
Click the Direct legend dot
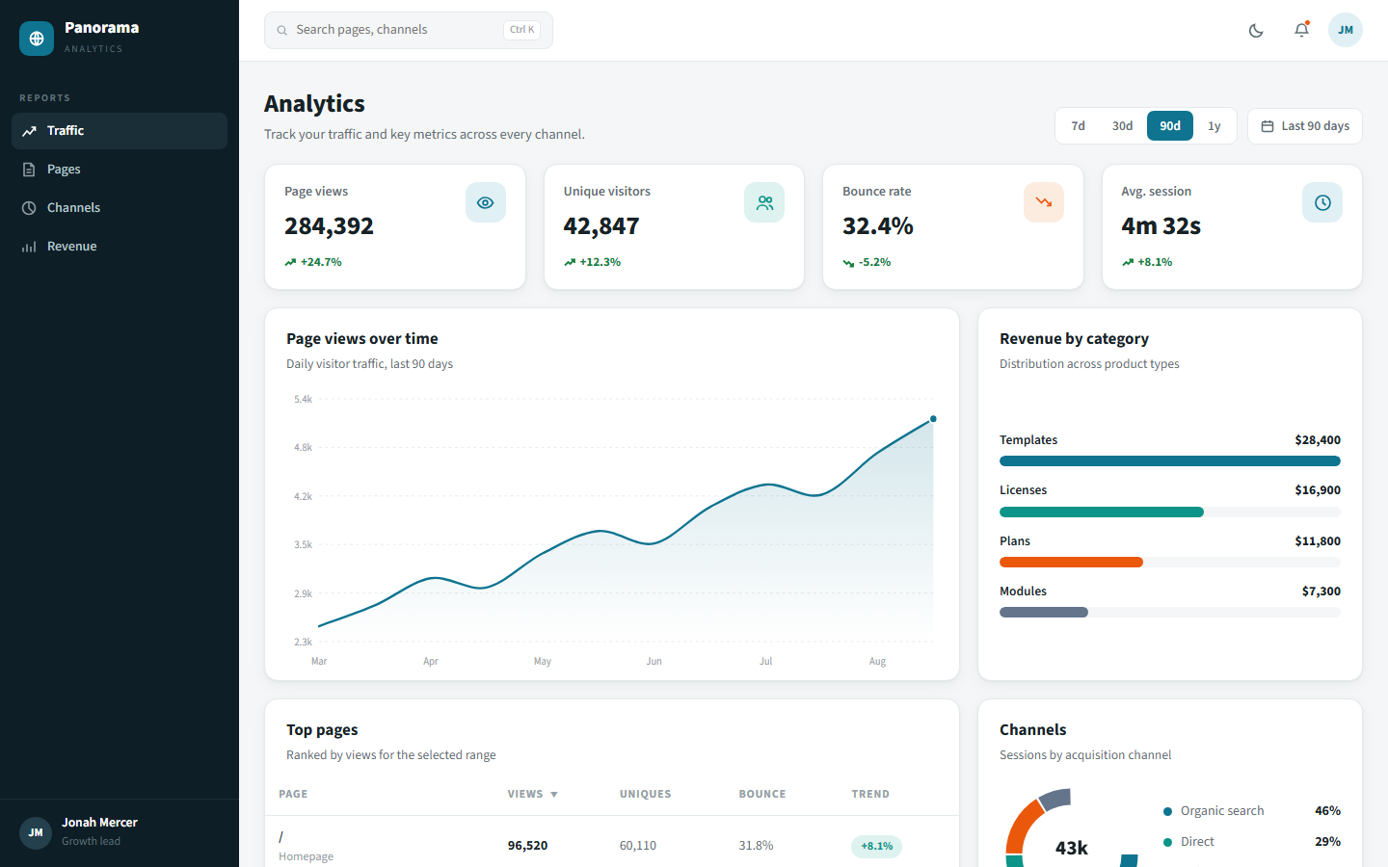(x=1168, y=842)
